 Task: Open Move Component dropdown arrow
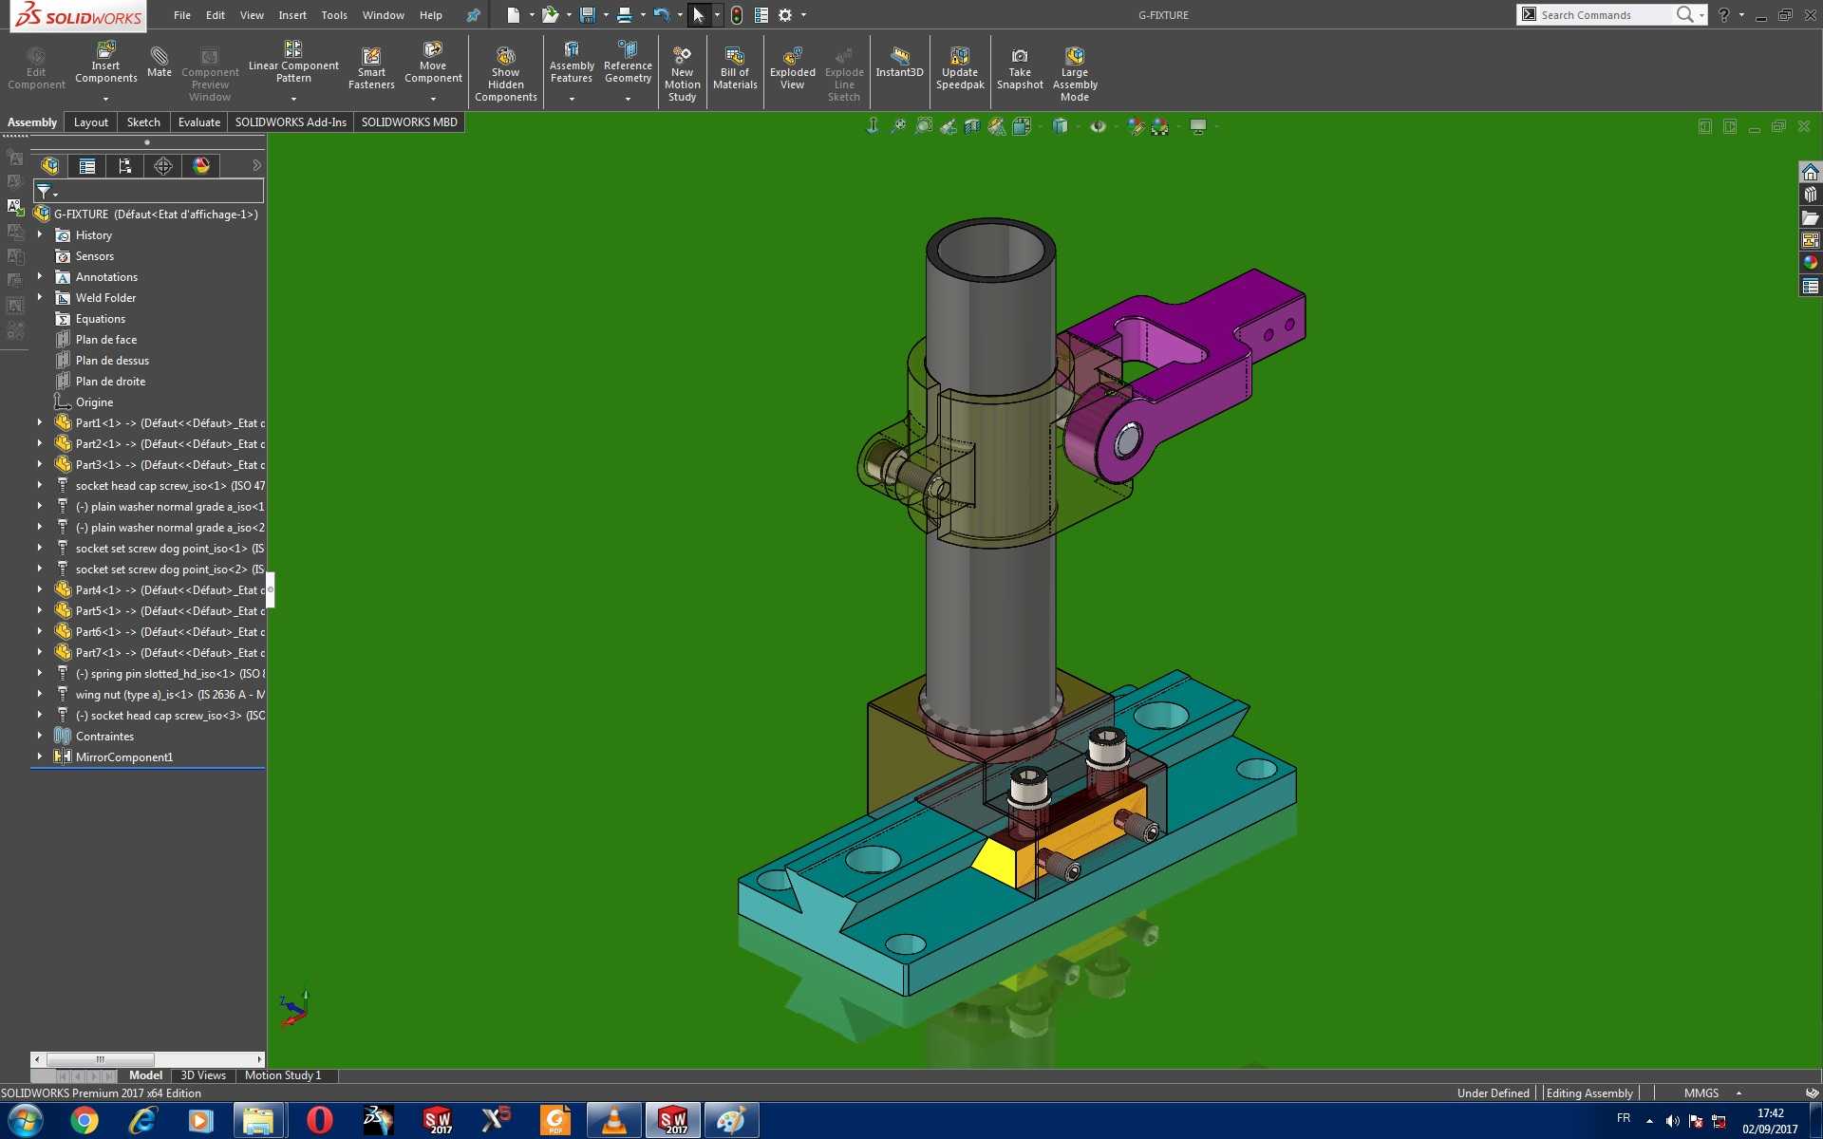433,99
